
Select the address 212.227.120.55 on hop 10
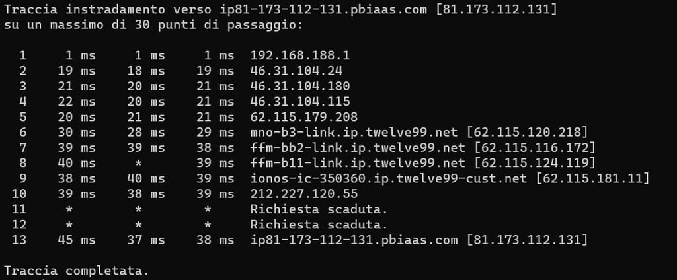click(304, 193)
